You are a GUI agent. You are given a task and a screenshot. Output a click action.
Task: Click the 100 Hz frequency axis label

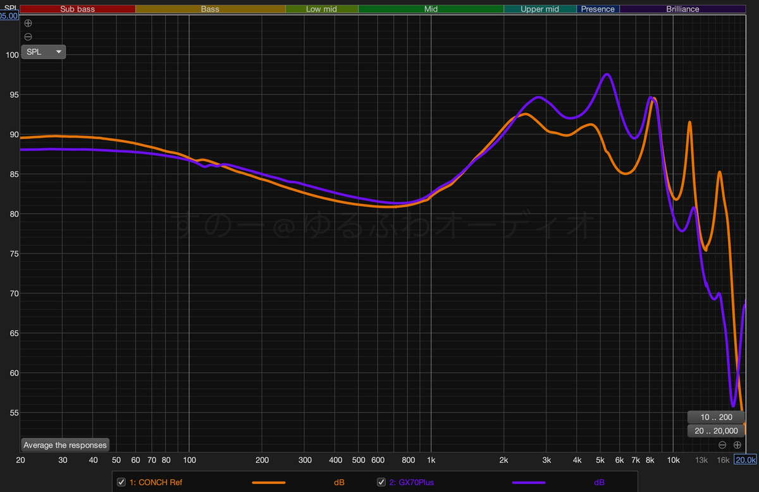190,460
